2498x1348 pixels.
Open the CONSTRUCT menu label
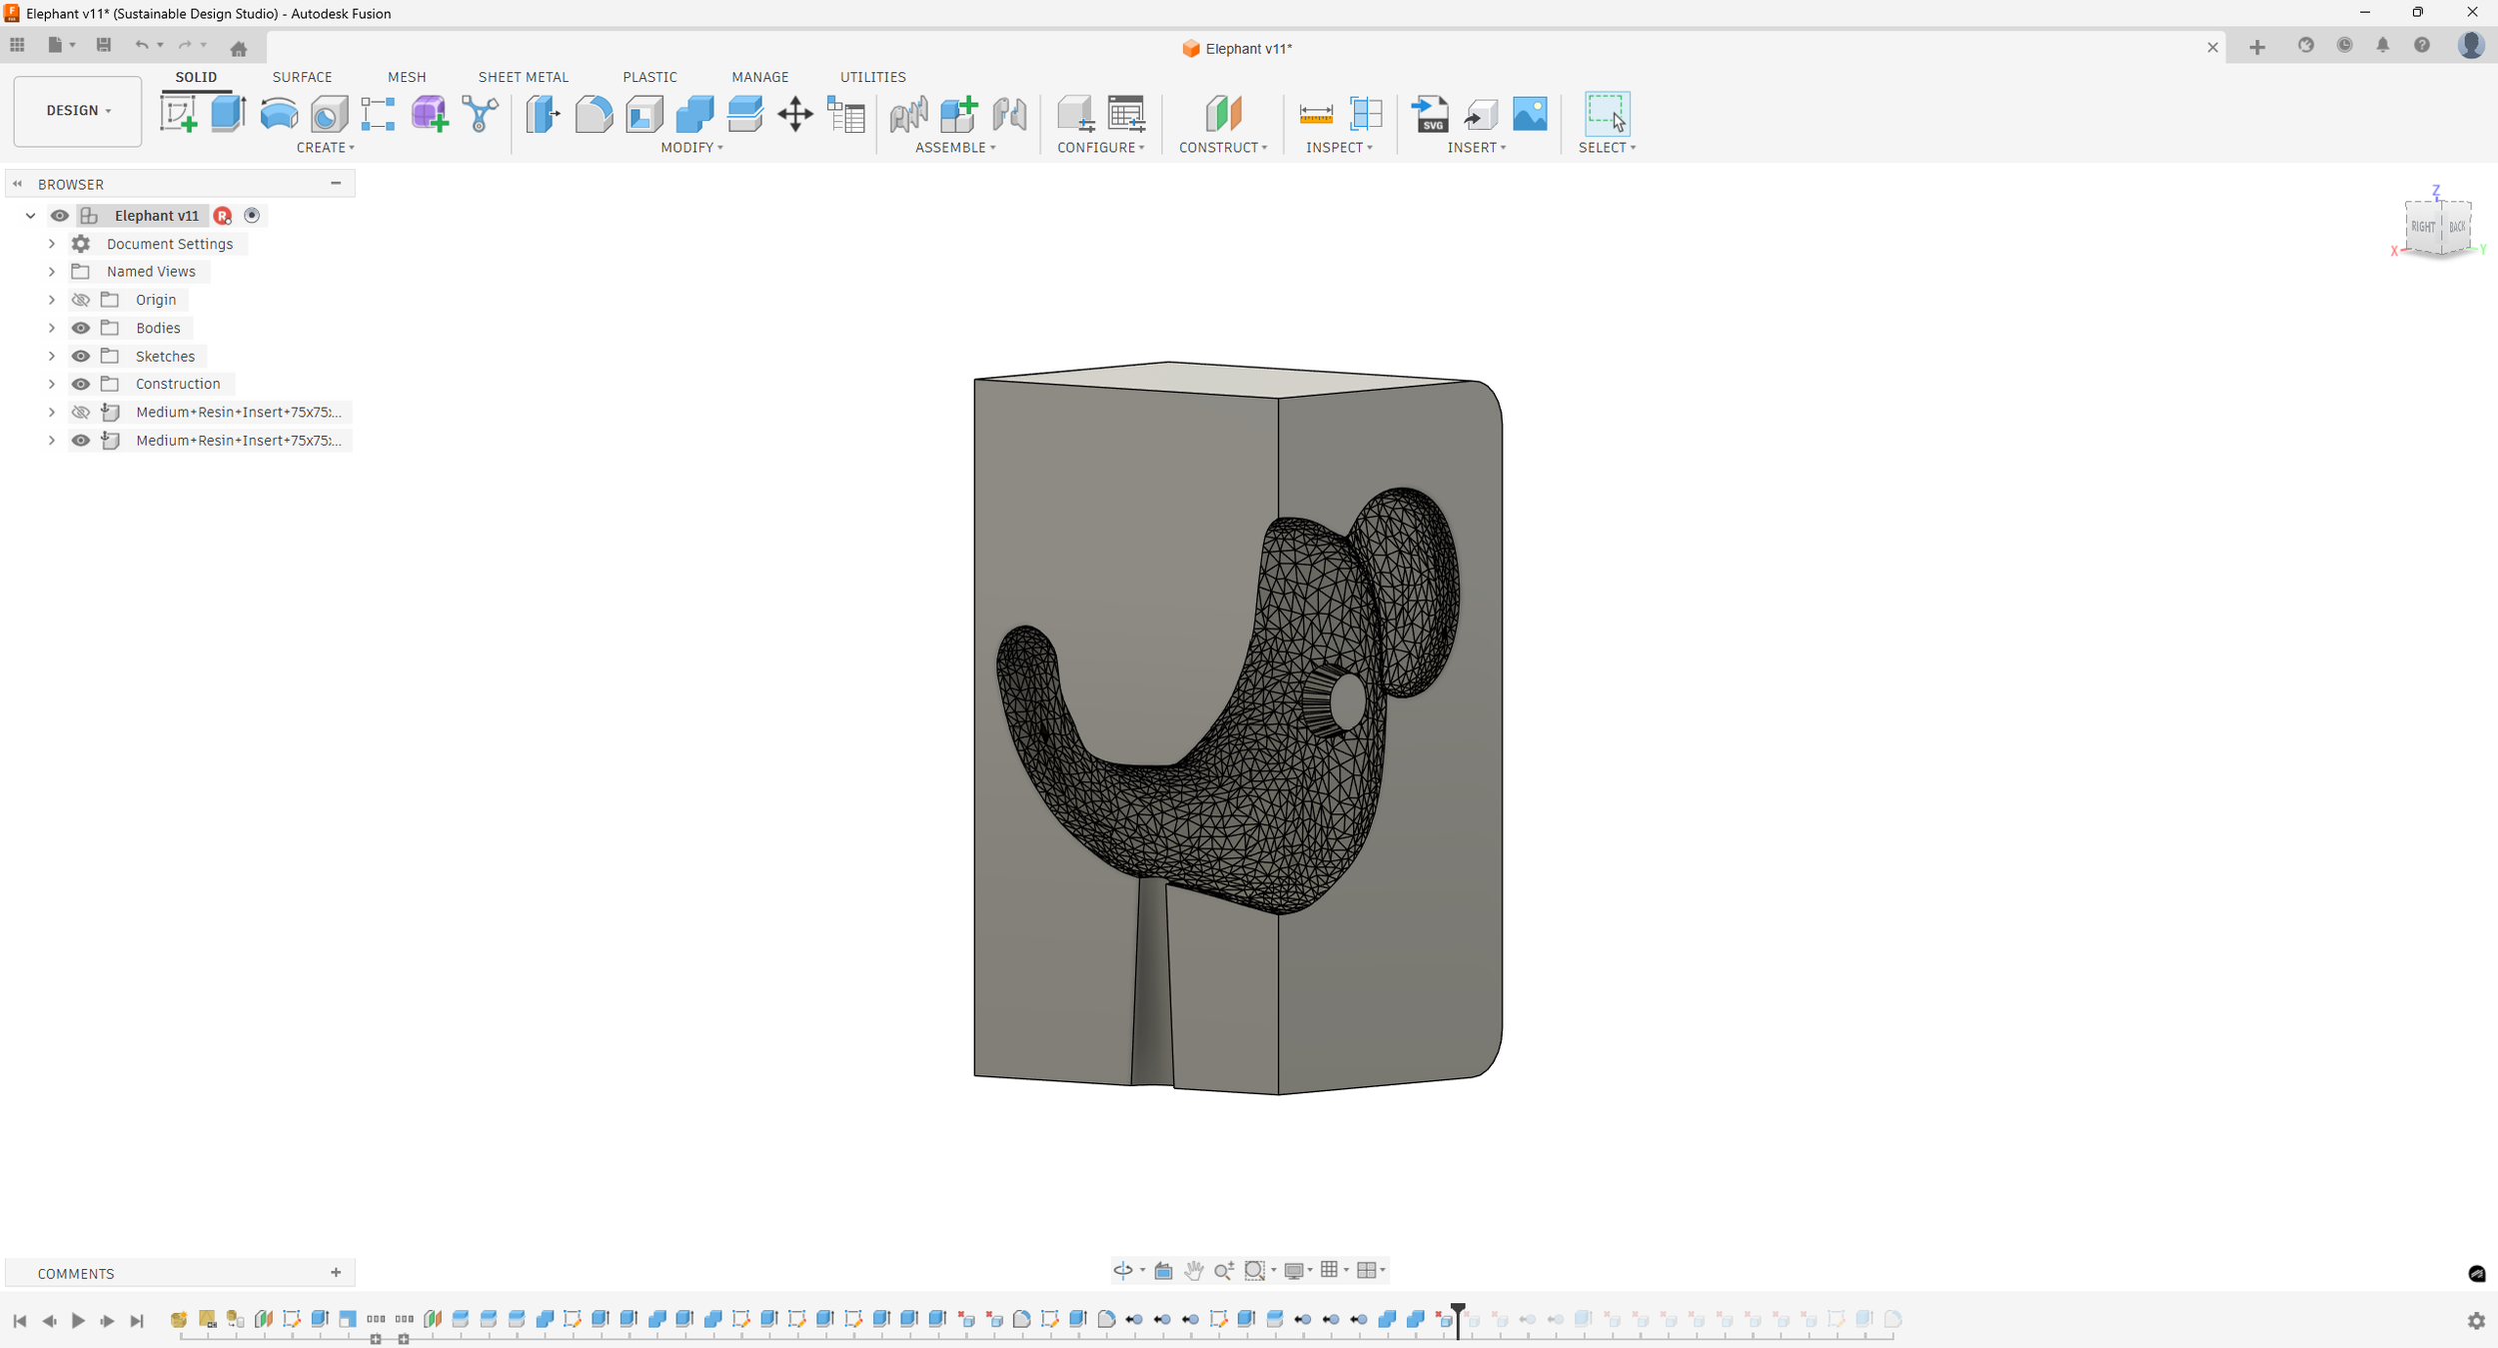click(x=1222, y=148)
